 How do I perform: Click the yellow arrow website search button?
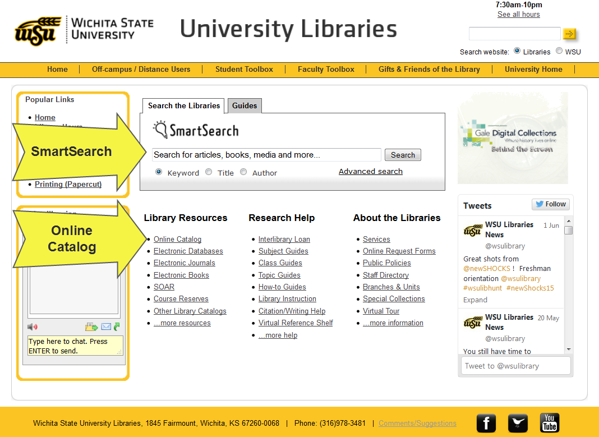pos(569,34)
